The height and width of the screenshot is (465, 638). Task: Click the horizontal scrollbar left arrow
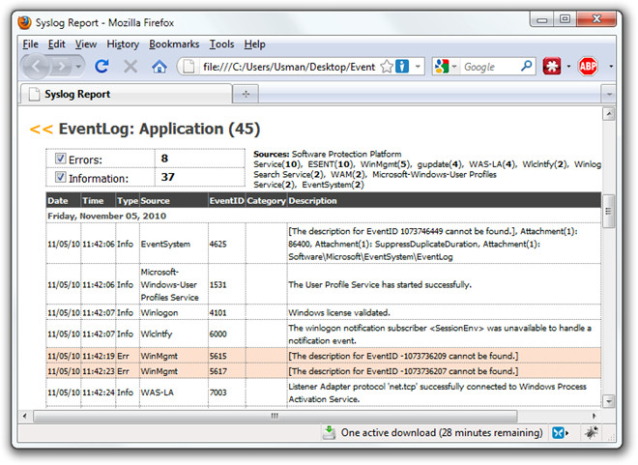[25, 416]
